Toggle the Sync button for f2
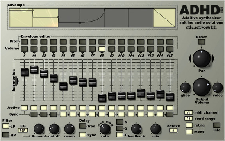This screenshot has height=141, width=225. click(44, 114)
